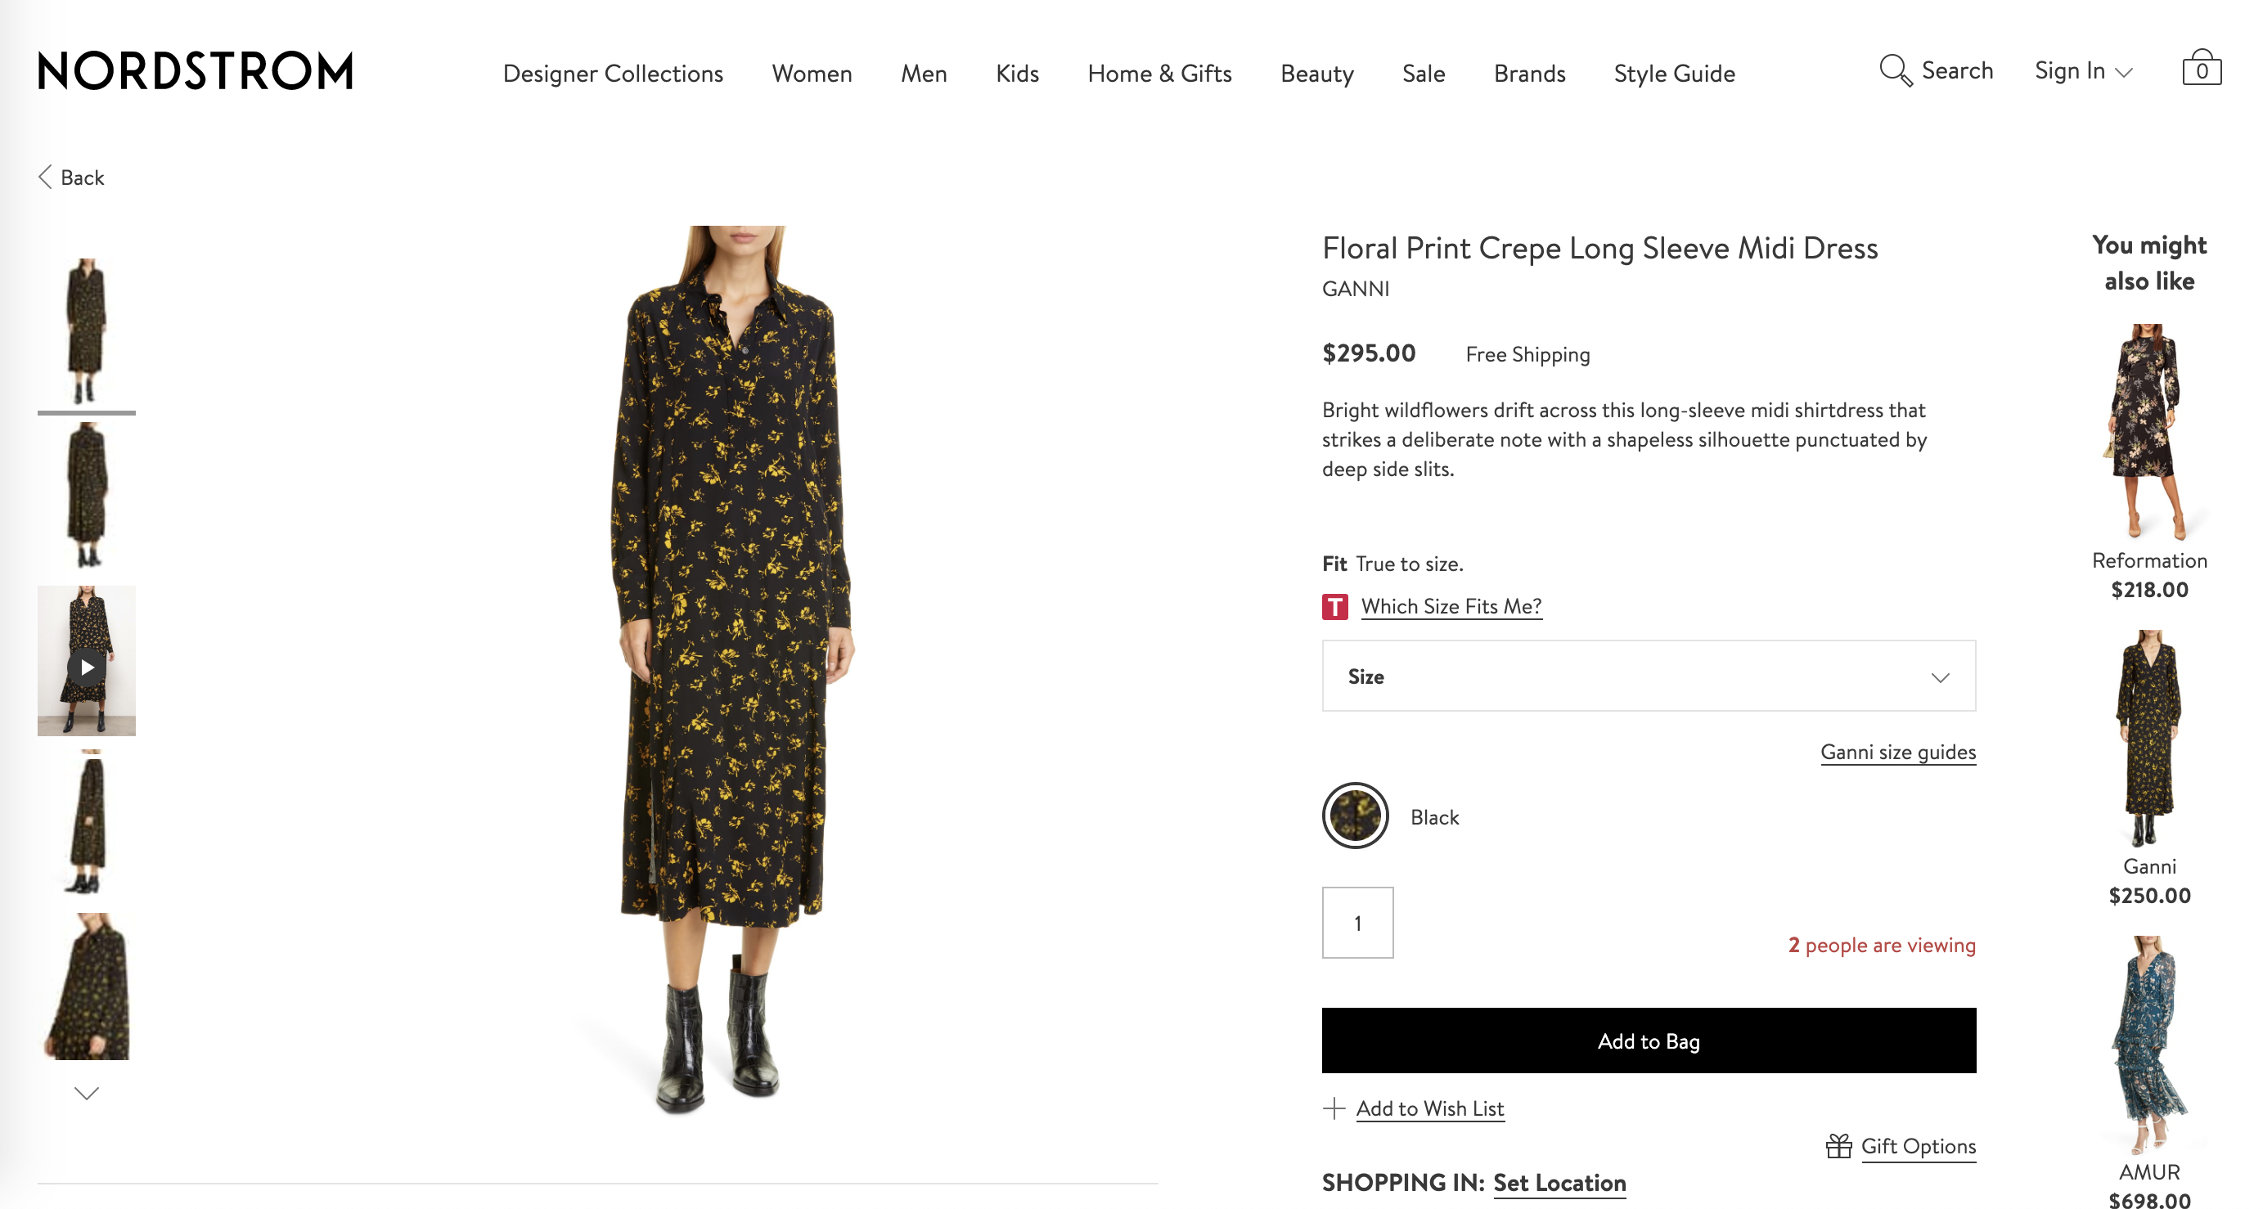Open the Ganni size guides link
2263x1209 pixels.
click(1897, 752)
